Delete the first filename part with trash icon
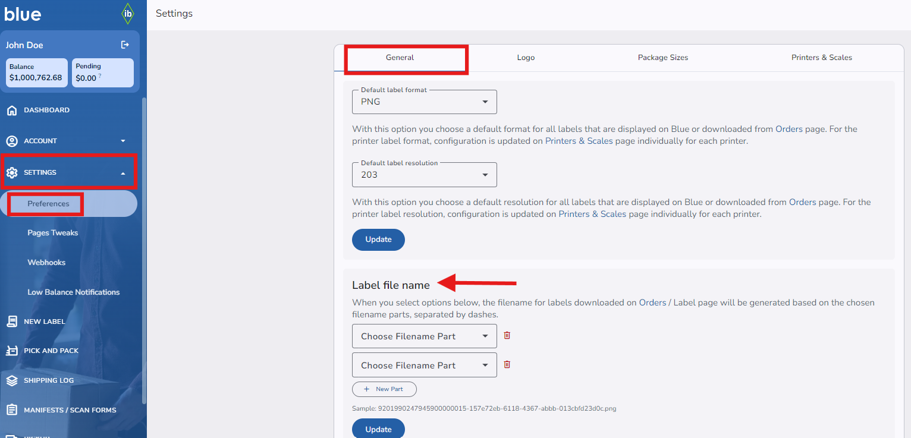Screen dimensions: 911x438 pyautogui.click(x=507, y=335)
